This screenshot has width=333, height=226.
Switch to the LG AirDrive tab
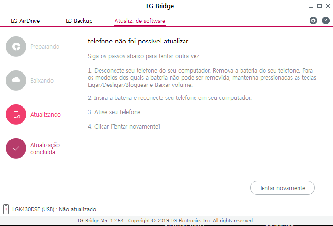coord(25,21)
